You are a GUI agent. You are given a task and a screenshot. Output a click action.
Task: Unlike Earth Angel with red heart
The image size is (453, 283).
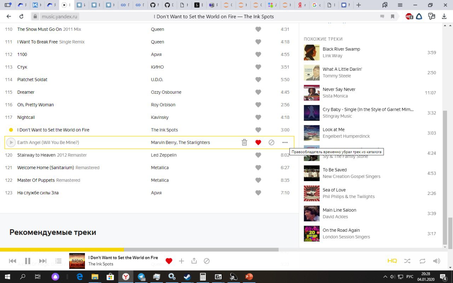coord(258,142)
